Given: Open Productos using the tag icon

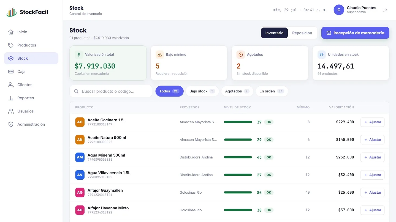Looking at the screenshot, I should [11, 45].
